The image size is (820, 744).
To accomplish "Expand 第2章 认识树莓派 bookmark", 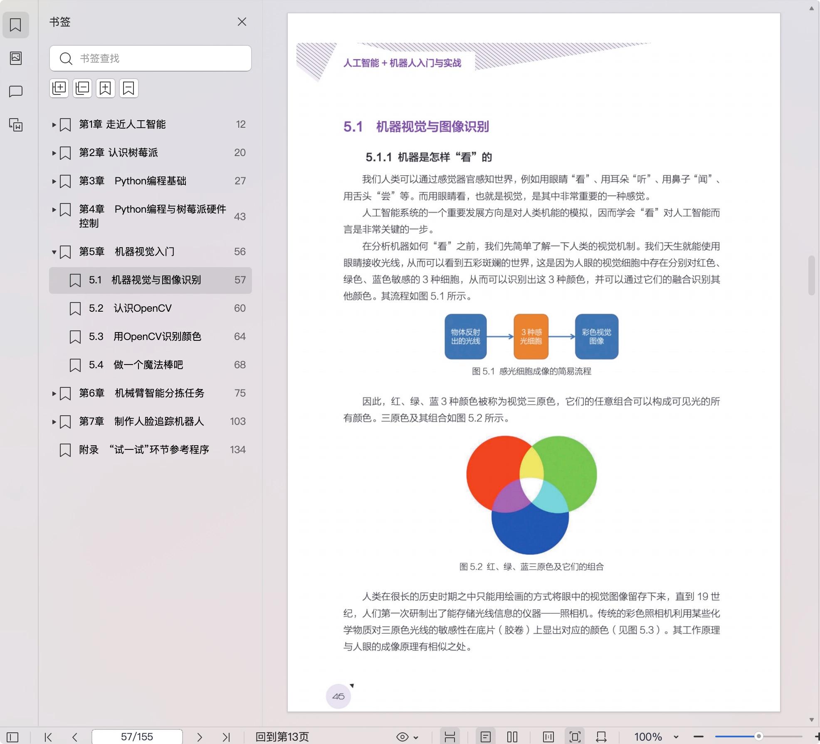I will (54, 153).
